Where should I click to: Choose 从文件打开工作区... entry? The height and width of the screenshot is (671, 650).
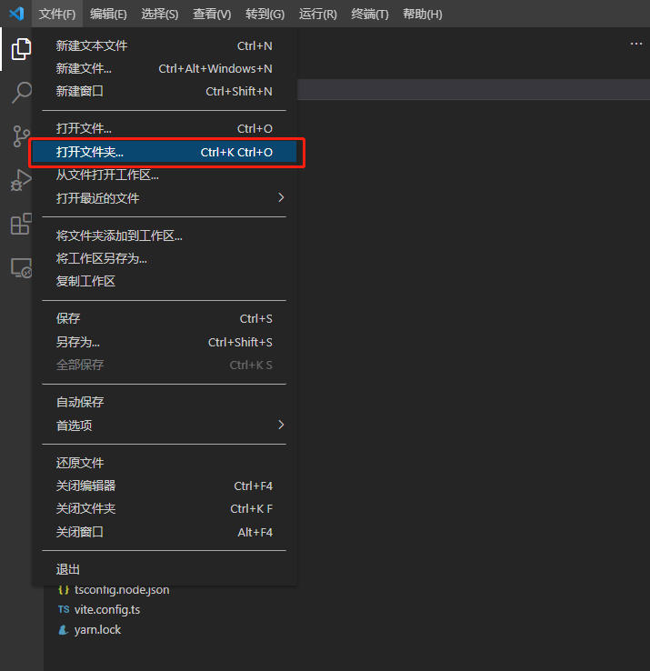[165, 175]
